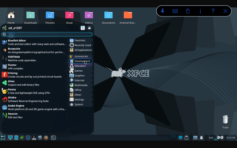Select the Development category
Screen dimensions: 237x148
[x=81, y=61]
